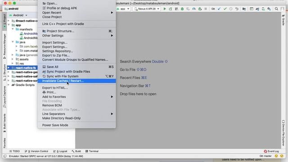288x162 pixels.
Task: Open Structure side tab
Action: point(4,72)
